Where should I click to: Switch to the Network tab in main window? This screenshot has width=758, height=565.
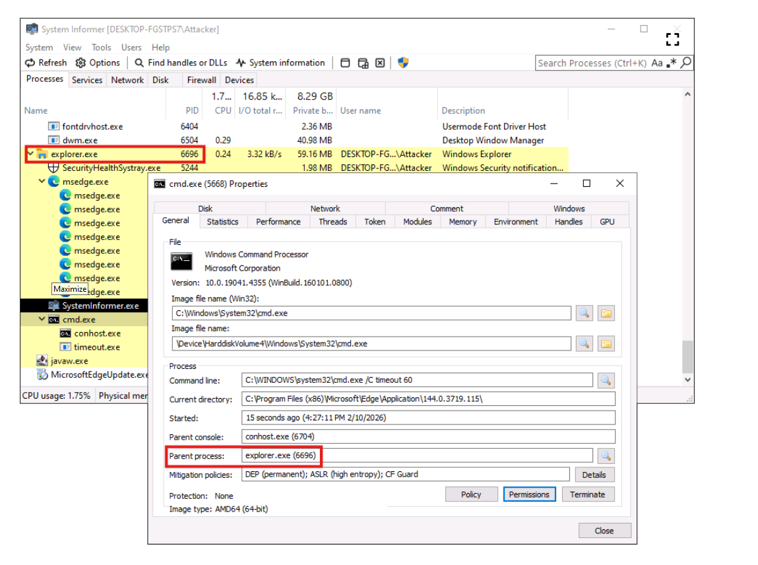point(127,80)
